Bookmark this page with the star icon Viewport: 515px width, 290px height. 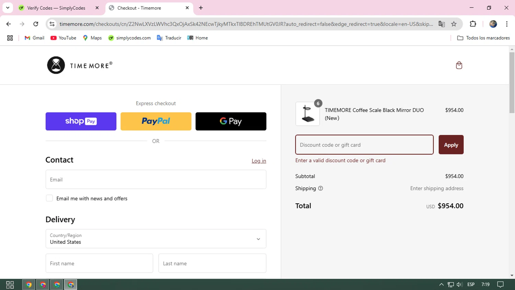click(x=454, y=24)
